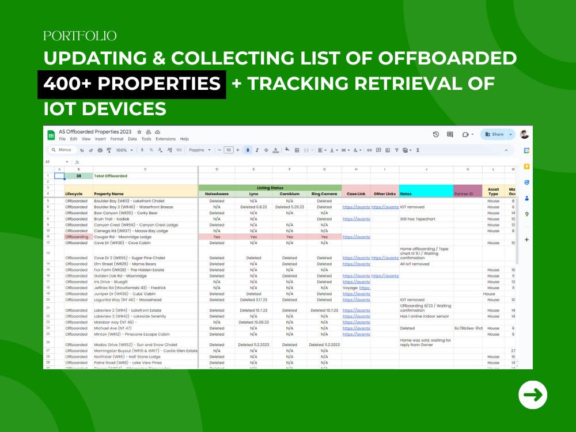
Task: Open the zoom 100% dropdown
Action: pos(124,150)
